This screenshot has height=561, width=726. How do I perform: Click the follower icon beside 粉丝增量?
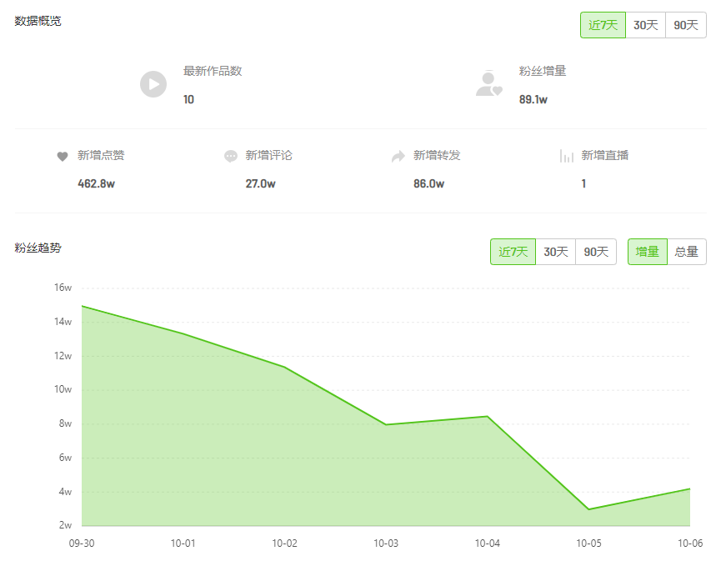(x=488, y=84)
